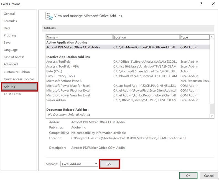This screenshot has width=219, height=180.
Task: Click the Help question mark icon
Action: pyautogui.click(x=201, y=4)
